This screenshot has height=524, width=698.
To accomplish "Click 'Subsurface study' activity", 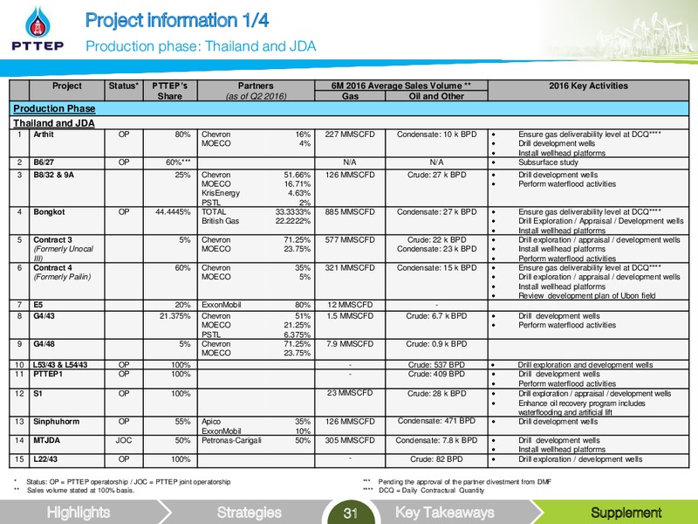I will pyautogui.click(x=548, y=162).
